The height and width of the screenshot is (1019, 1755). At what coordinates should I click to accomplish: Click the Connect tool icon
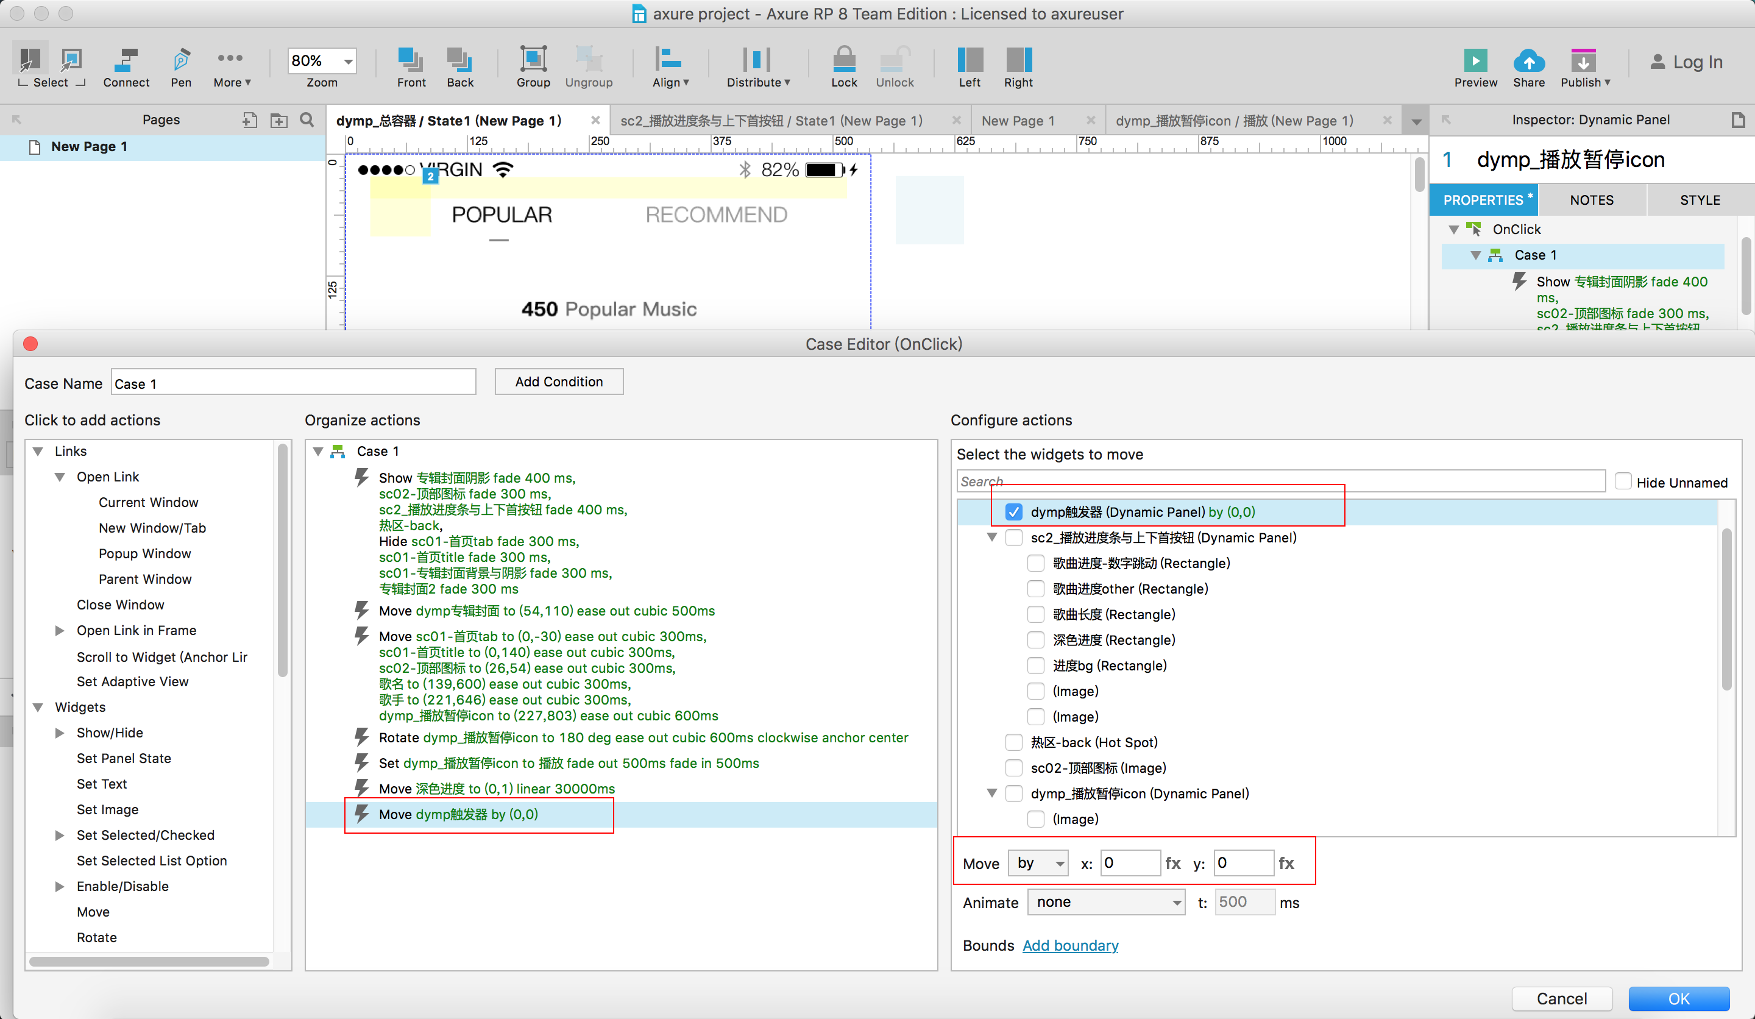126,62
